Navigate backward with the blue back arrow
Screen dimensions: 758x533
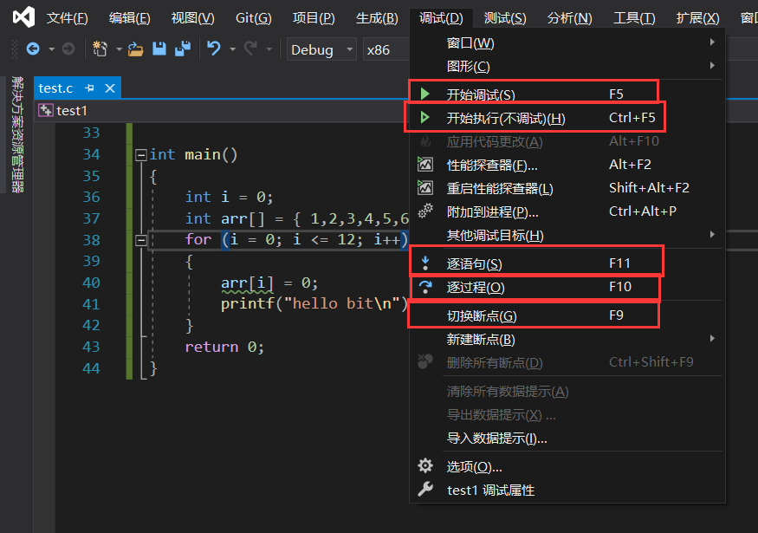33,49
